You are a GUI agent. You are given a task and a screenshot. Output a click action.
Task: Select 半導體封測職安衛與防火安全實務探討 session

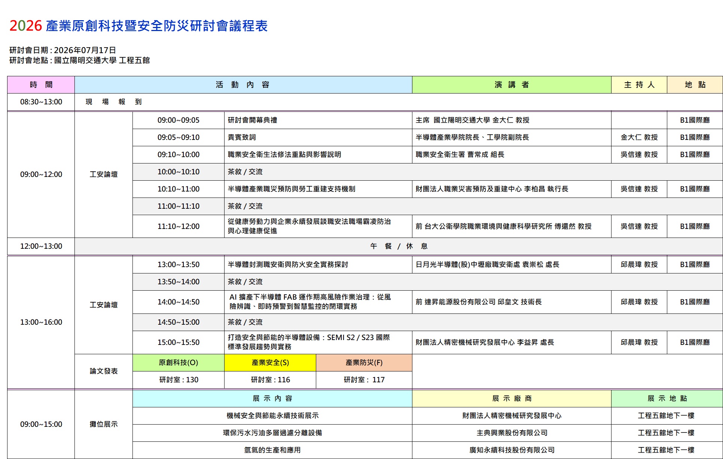pyautogui.click(x=288, y=264)
